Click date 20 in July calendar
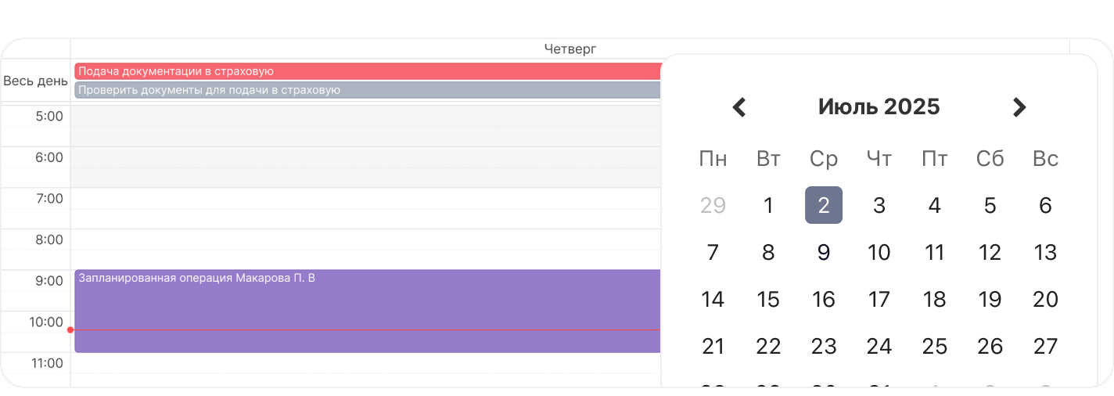The width and height of the screenshot is (1114, 396). coord(1045,300)
